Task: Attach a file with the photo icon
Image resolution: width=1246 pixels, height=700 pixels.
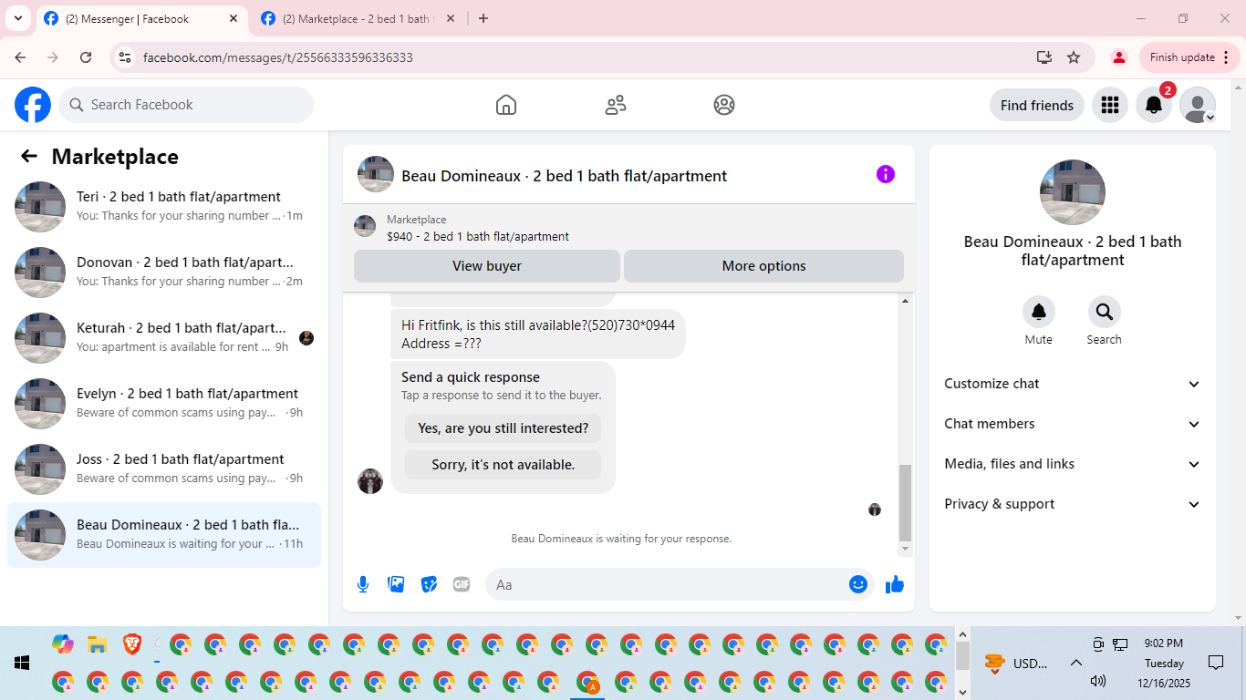Action: pos(396,584)
